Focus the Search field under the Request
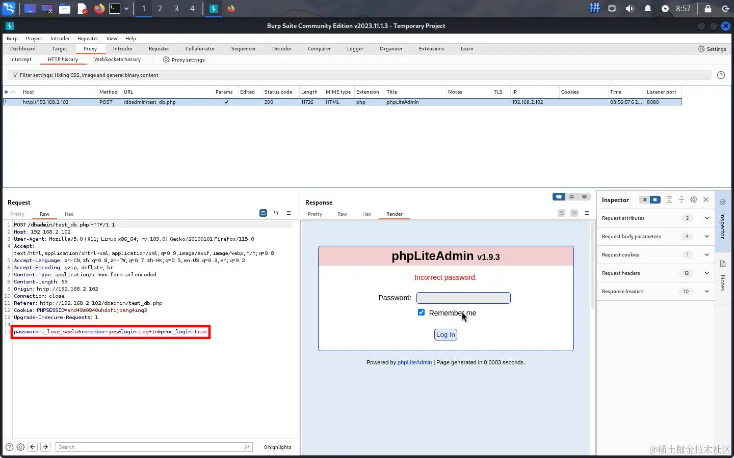 (153, 447)
